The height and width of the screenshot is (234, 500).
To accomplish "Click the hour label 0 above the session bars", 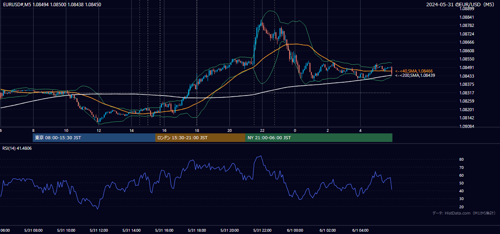I will (x=295, y=130).
